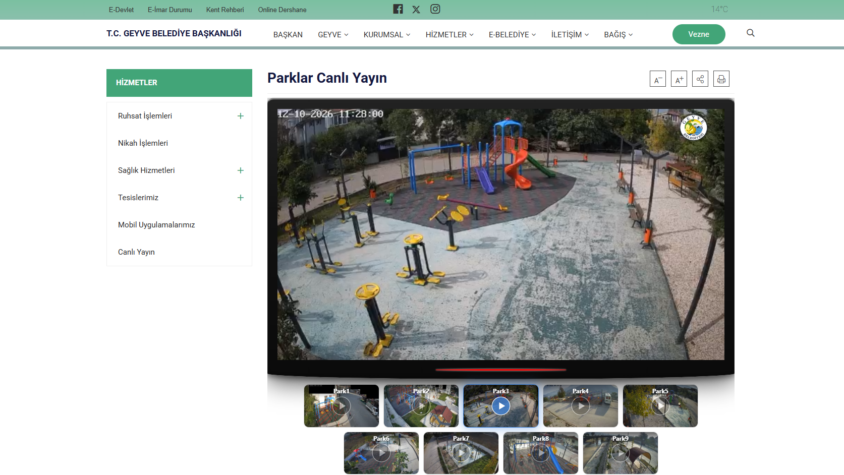Open the Instagram icon in the top bar
This screenshot has width=844, height=475.
[435, 9]
